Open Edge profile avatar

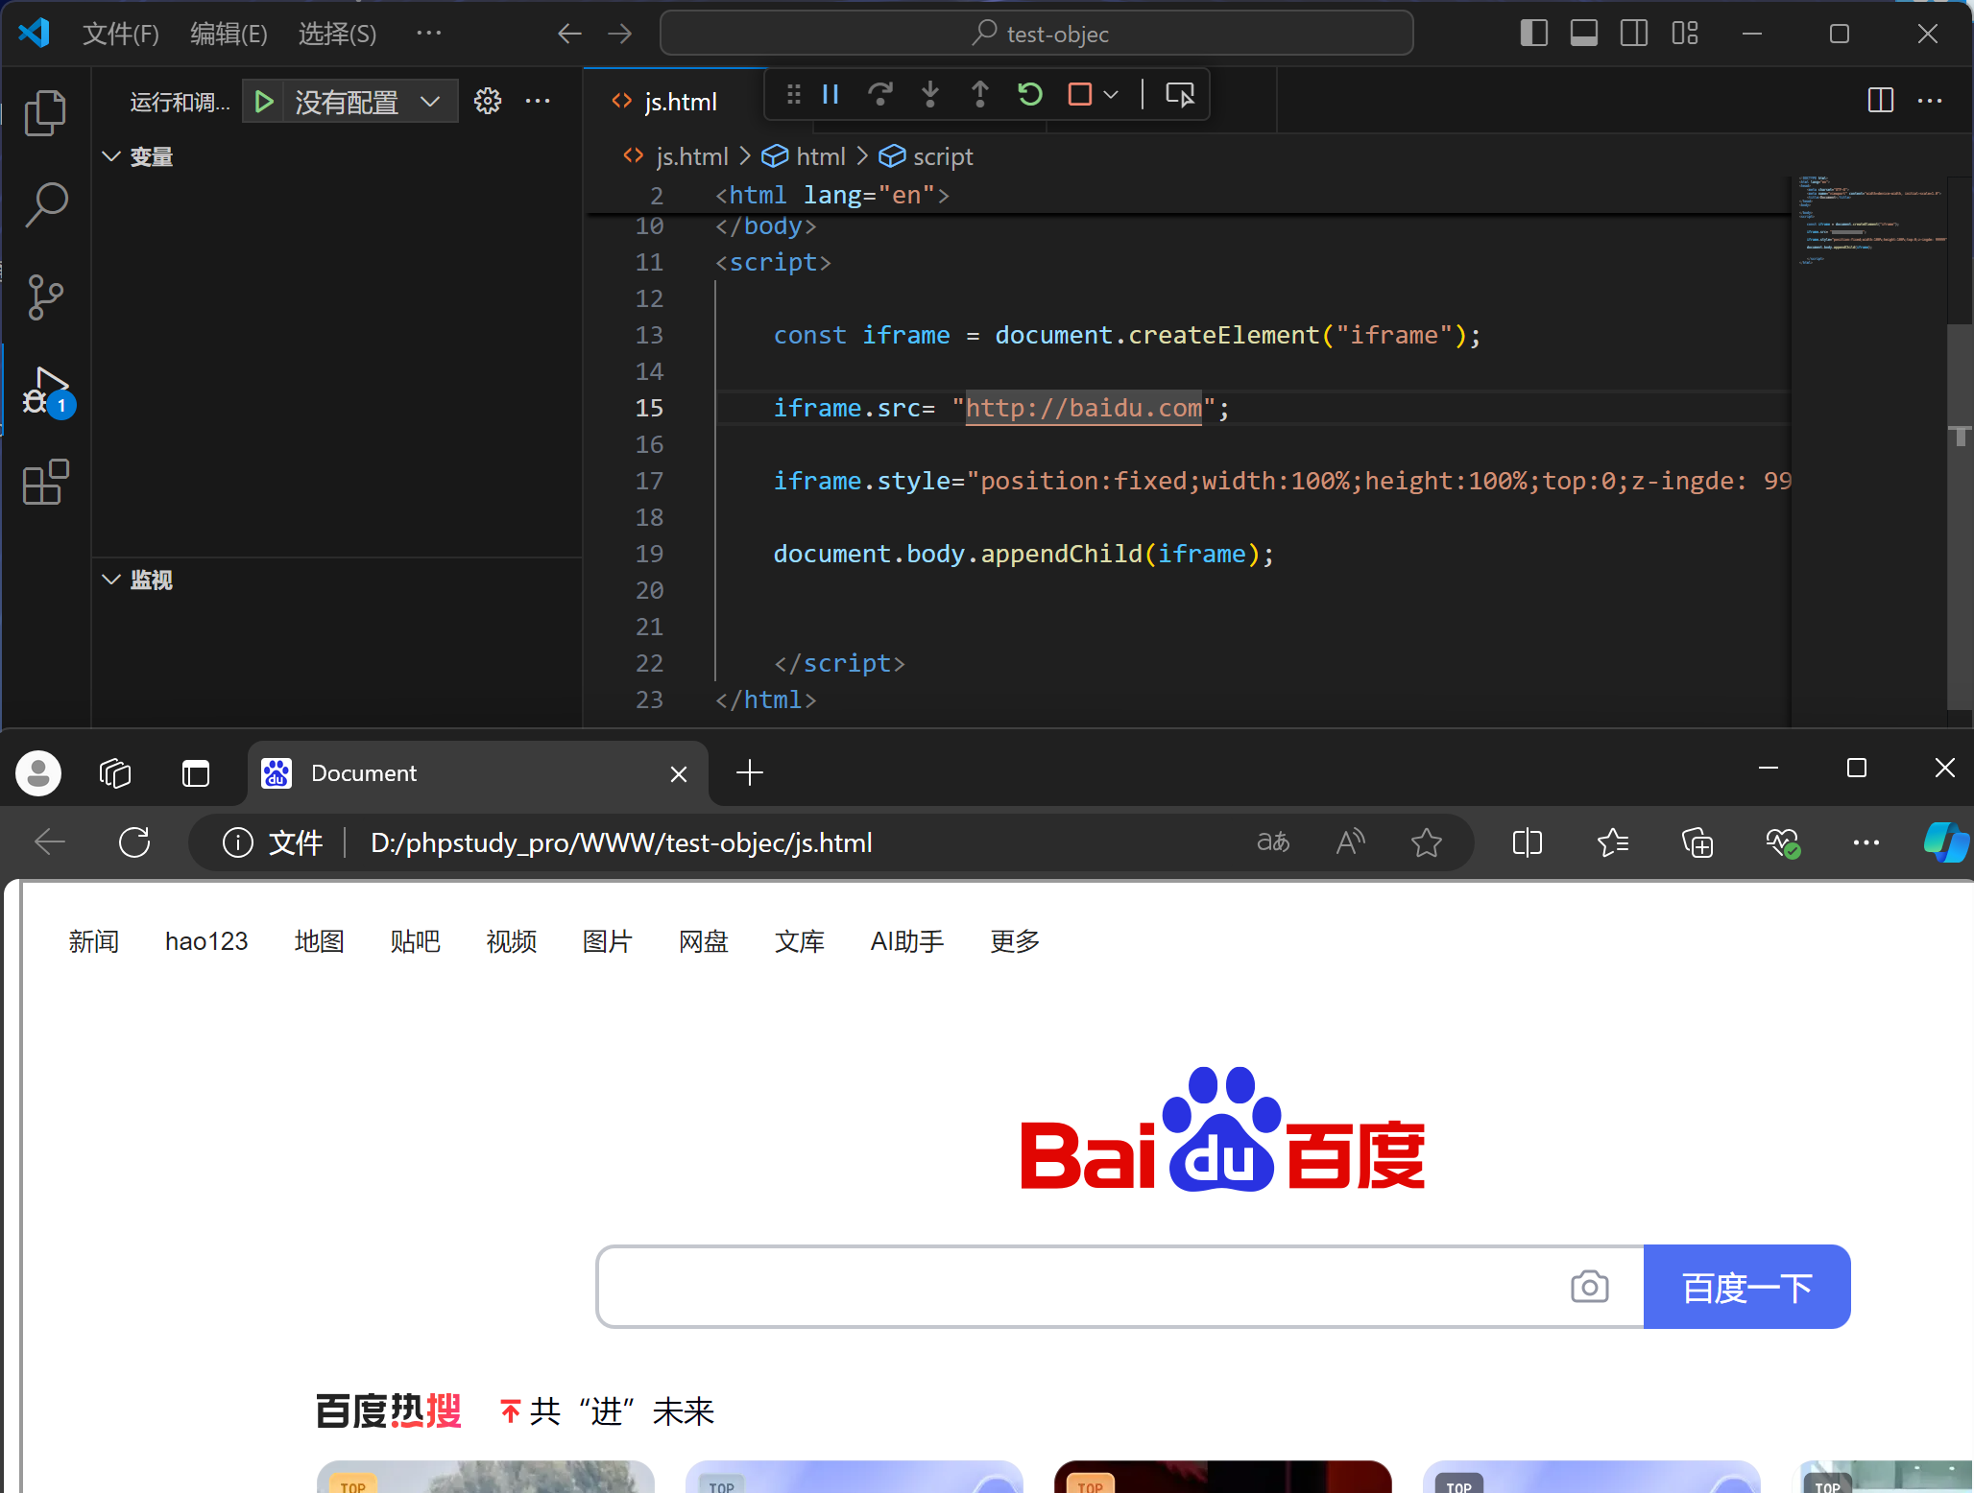pos(38,772)
